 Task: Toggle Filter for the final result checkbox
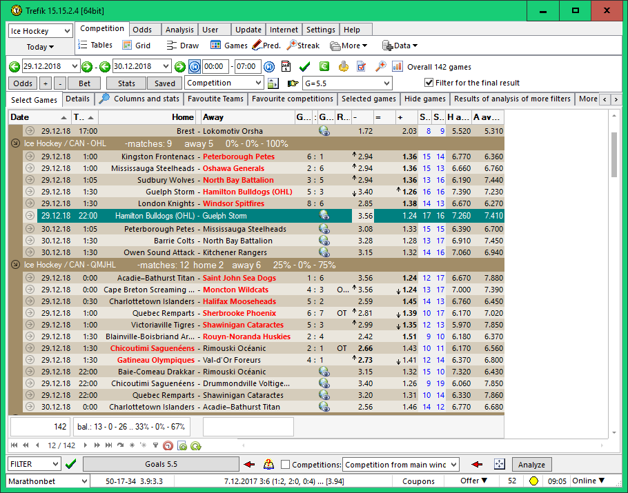429,83
